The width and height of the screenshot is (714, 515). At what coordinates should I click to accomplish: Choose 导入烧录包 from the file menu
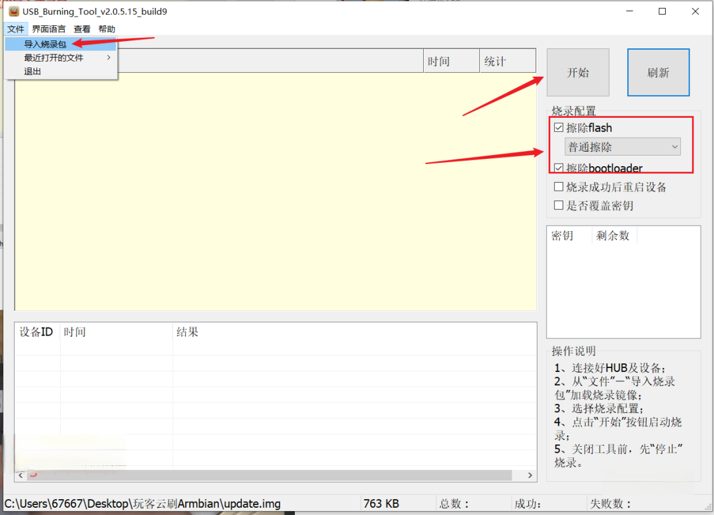click(61, 44)
